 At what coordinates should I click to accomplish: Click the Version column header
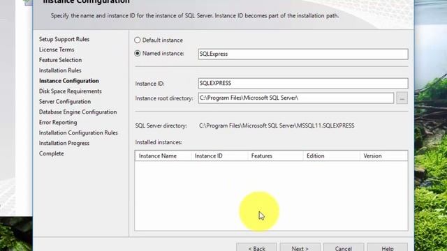(383, 155)
